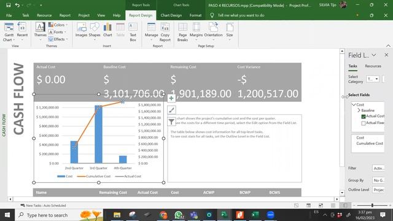Screen dimensions: 393x221
Task: Click the vertical scrollbar down arrow
Action: 342,193
